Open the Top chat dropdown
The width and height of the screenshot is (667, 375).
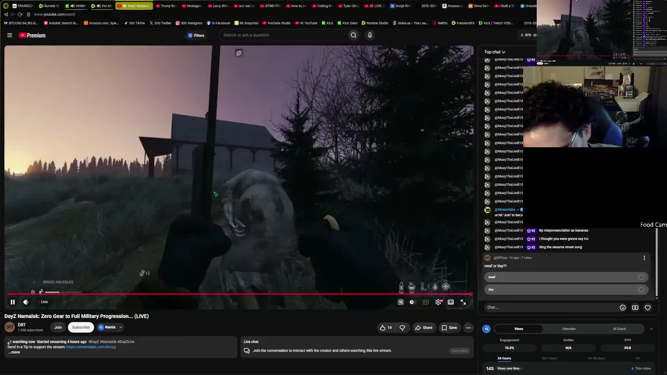coord(495,52)
